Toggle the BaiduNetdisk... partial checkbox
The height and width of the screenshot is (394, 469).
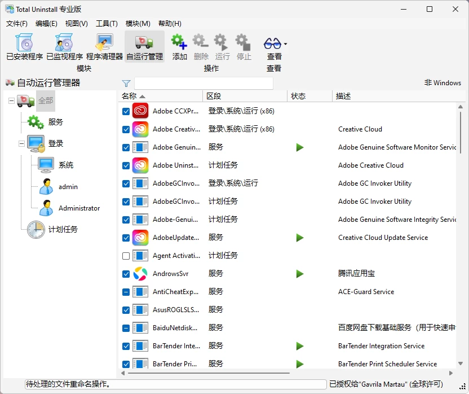pyautogui.click(x=126, y=328)
